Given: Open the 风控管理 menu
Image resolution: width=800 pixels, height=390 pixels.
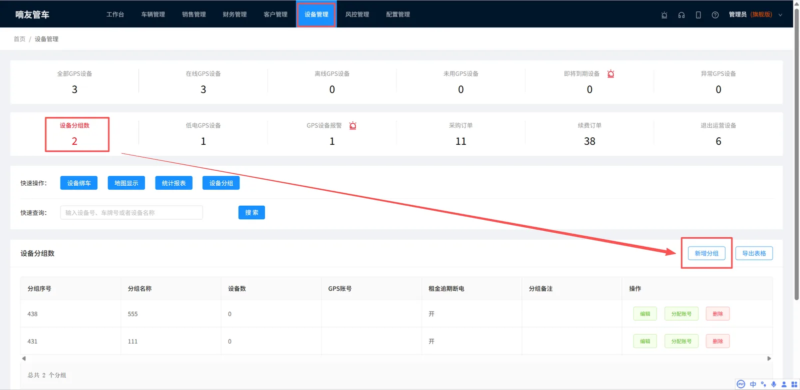Looking at the screenshot, I should 357,14.
